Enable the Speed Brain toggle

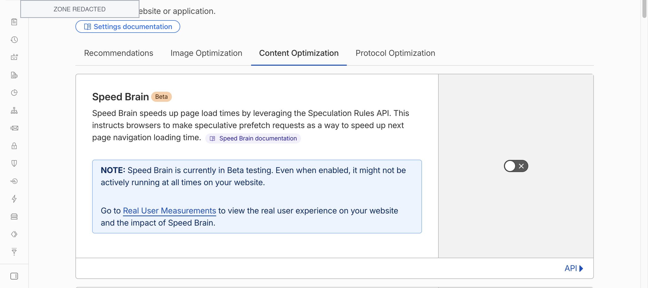[516, 166]
